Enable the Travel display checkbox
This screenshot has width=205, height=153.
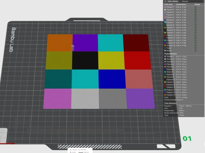click(x=195, y=48)
